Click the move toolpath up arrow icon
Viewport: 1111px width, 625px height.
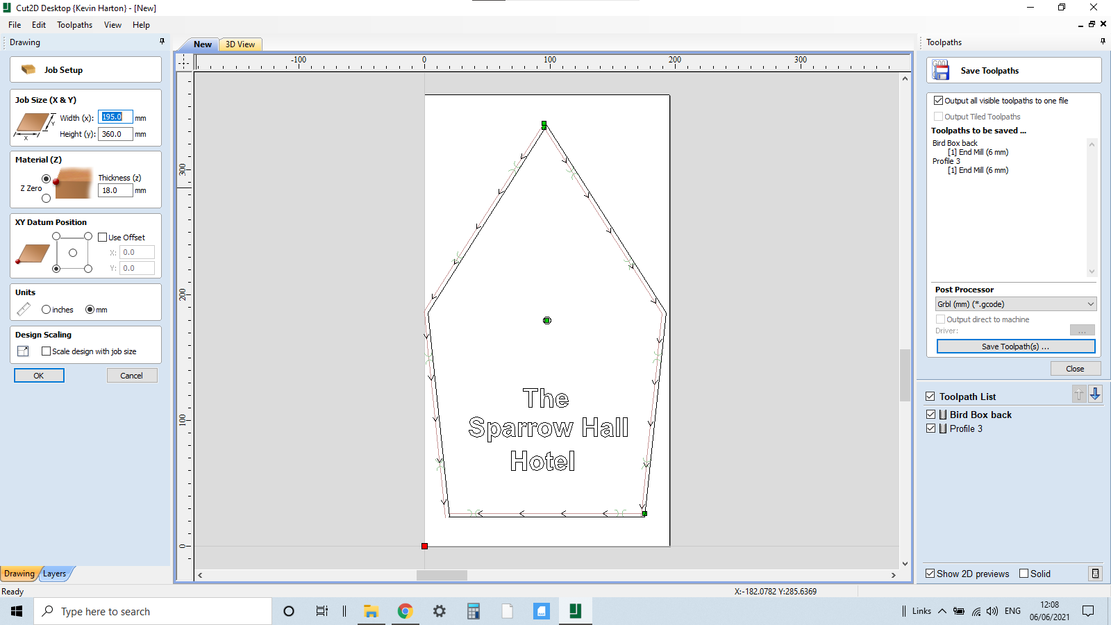(x=1078, y=394)
